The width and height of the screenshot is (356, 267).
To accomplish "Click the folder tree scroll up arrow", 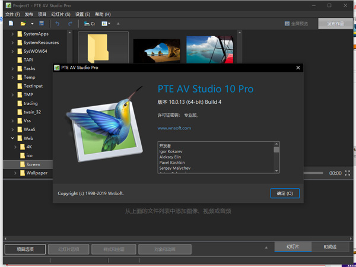I will point(69,33).
